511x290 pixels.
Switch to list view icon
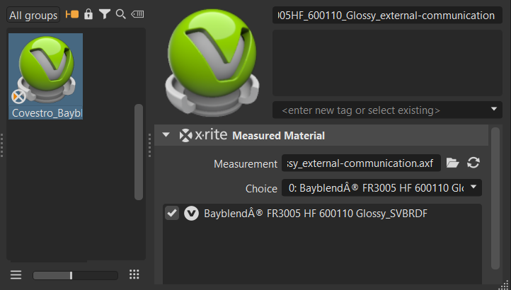tap(16, 274)
